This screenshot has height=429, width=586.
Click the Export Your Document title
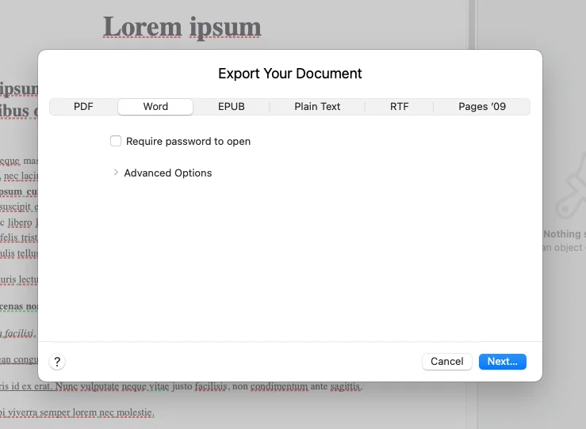[x=290, y=74]
